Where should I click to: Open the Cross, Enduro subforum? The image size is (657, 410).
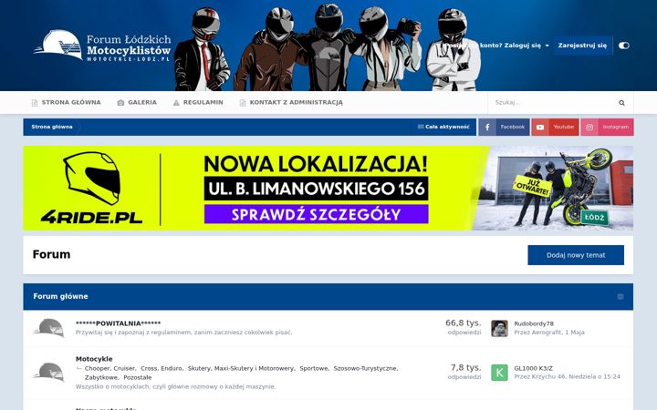(x=162, y=369)
